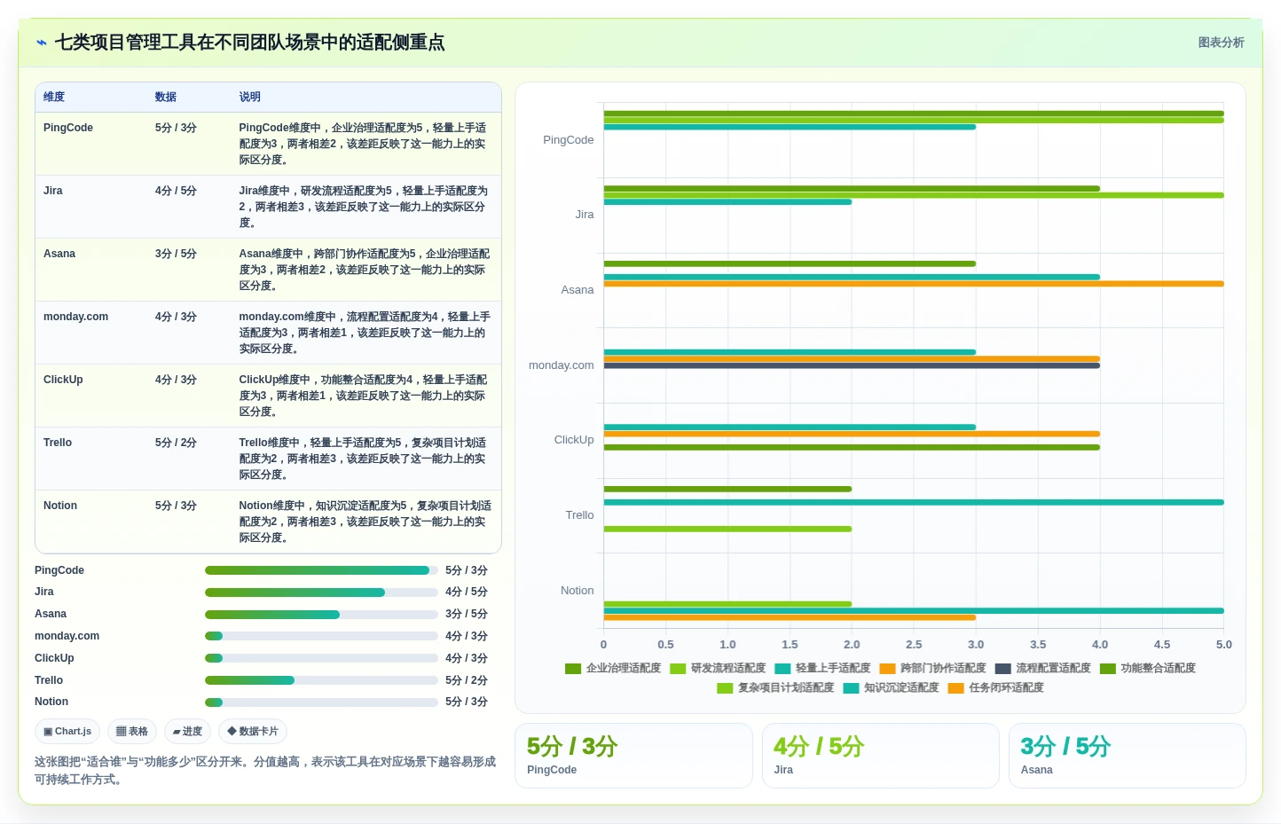Toggle 企业治理适配度 legend swatch
1281x824 pixels.
[x=573, y=669]
